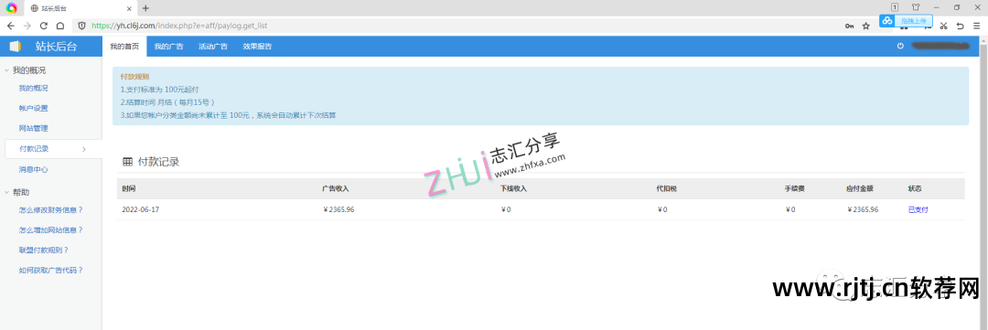
Task: Open the browser hamburger menu
Action: [976, 26]
